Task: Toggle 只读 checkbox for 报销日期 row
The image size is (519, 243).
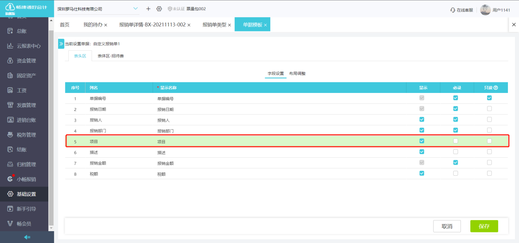Action: (489, 109)
